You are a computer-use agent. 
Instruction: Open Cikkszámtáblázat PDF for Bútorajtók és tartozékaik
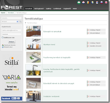(96, 33)
